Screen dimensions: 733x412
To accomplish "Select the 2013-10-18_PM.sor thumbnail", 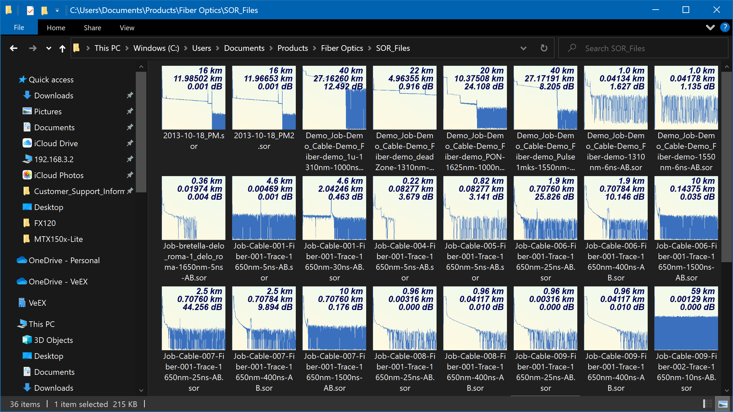I will (x=194, y=98).
